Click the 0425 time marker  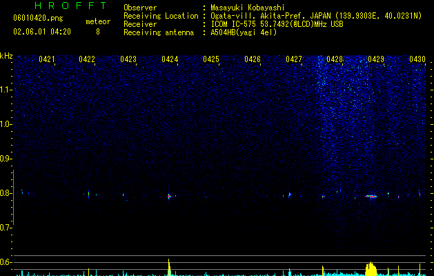click(x=211, y=59)
